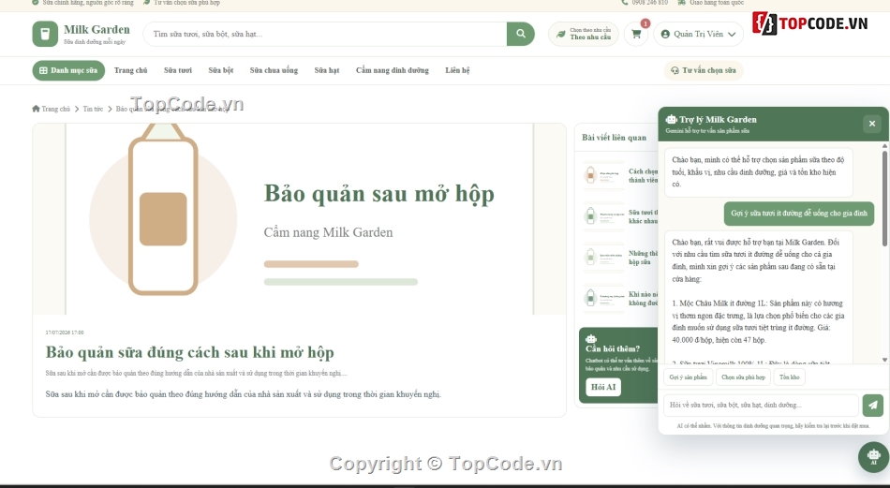This screenshot has width=890, height=488.
Task: Click the Hỏi AI button
Action: click(x=603, y=387)
